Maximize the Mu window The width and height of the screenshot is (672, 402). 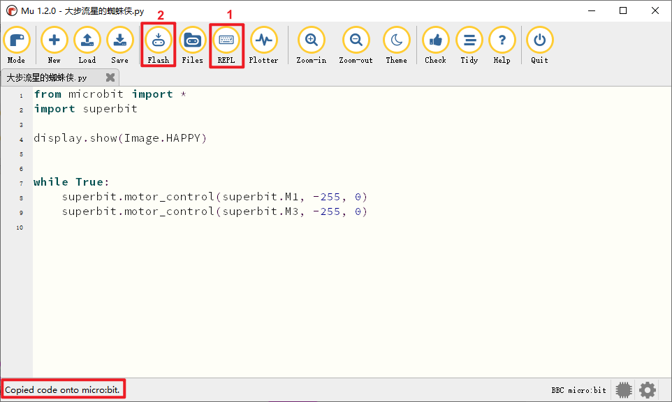click(623, 10)
